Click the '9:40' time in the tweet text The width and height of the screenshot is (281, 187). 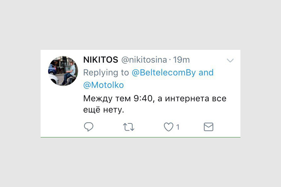coord(143,98)
